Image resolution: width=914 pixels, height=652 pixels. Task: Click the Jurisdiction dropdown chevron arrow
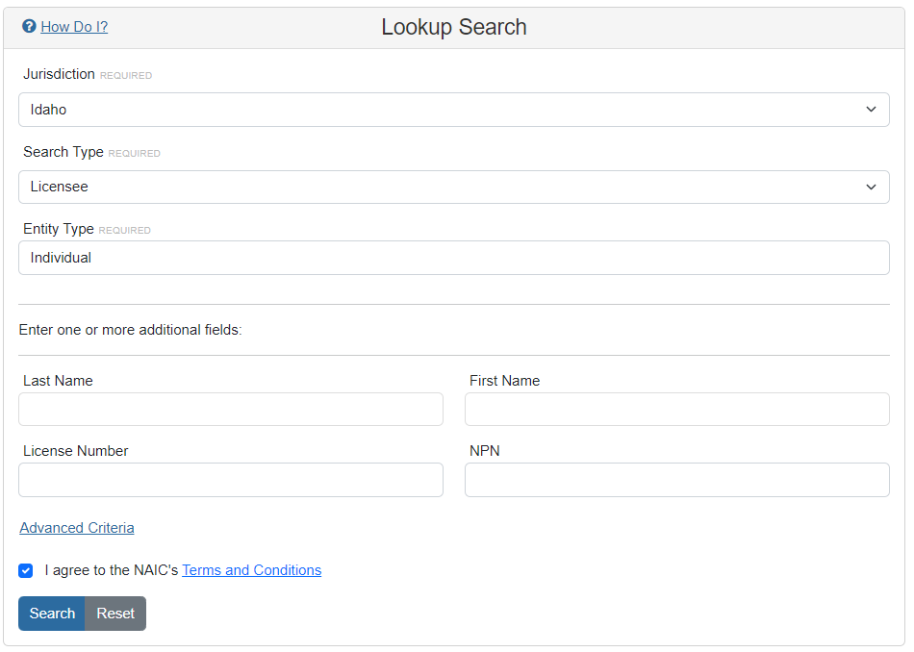(x=871, y=110)
